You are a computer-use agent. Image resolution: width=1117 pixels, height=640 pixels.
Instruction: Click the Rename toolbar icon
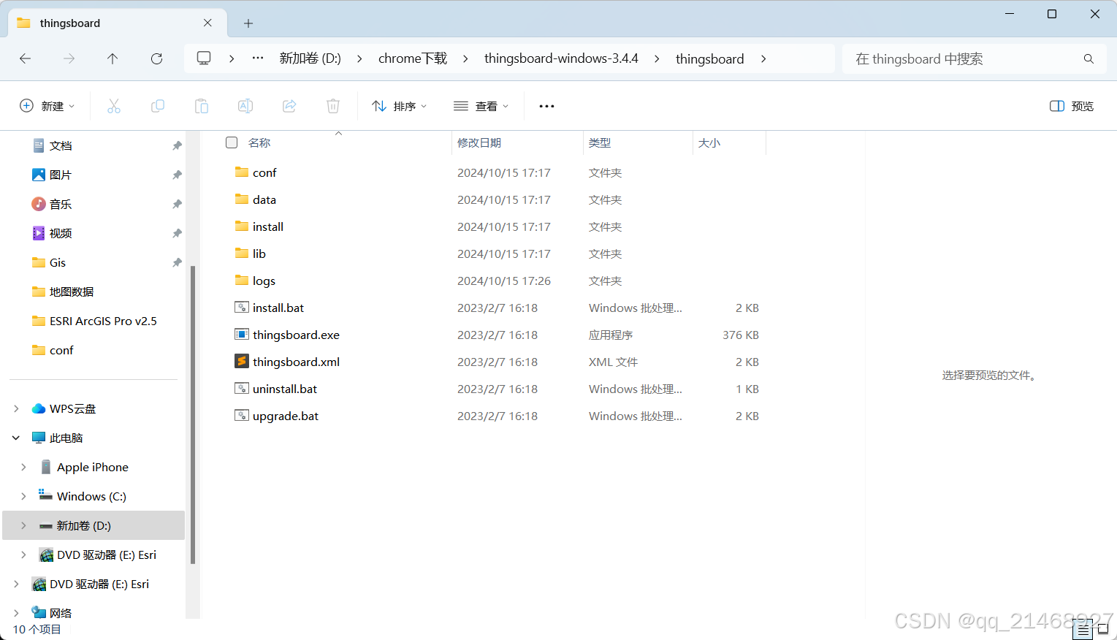245,106
